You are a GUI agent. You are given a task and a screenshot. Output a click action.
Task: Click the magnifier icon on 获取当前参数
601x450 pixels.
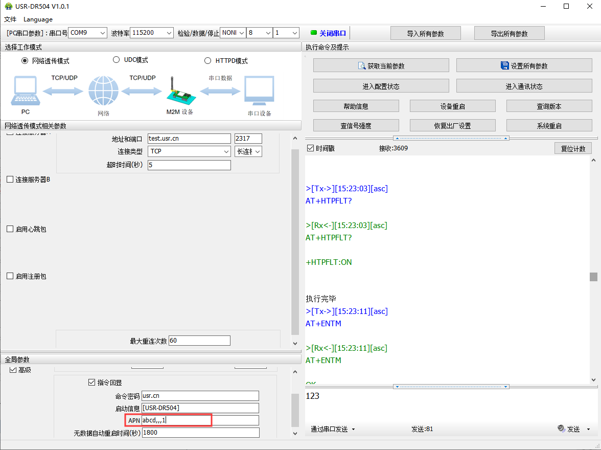point(362,66)
